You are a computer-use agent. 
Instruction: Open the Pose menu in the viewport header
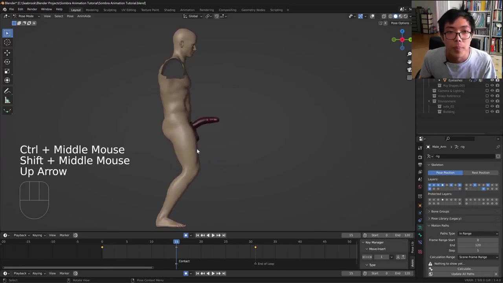click(70, 16)
